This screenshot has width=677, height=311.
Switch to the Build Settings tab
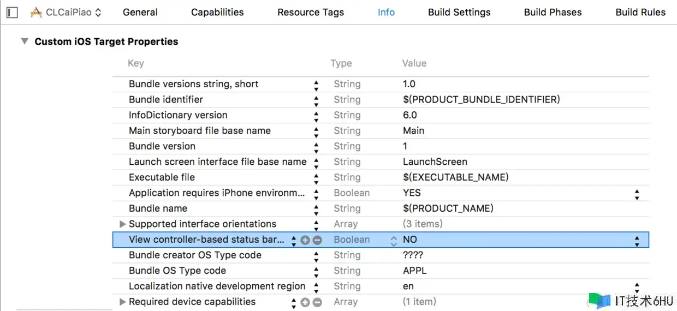[x=459, y=12]
